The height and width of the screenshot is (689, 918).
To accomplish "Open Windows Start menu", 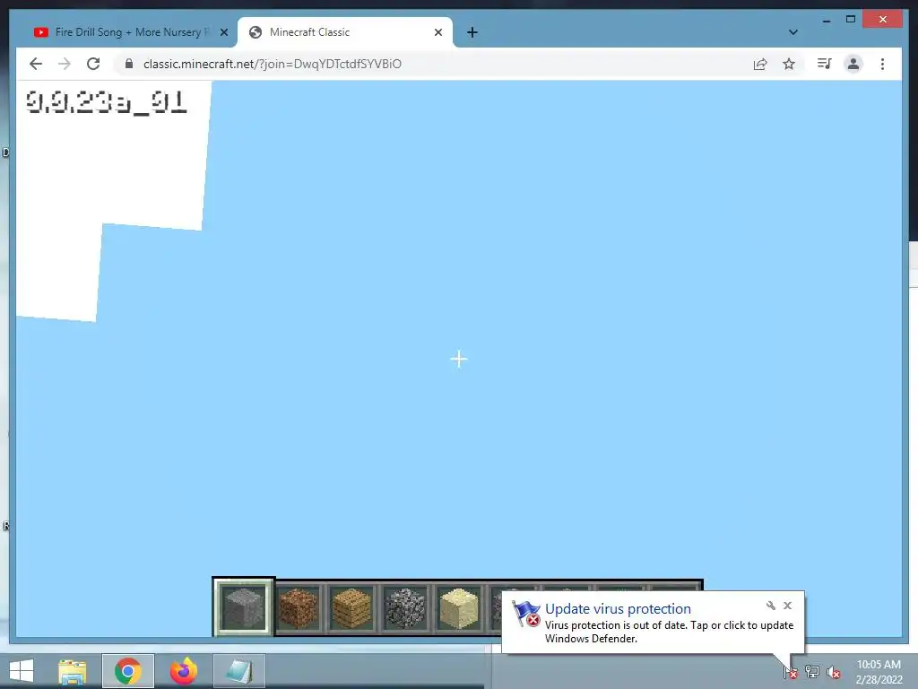I will [x=22, y=671].
